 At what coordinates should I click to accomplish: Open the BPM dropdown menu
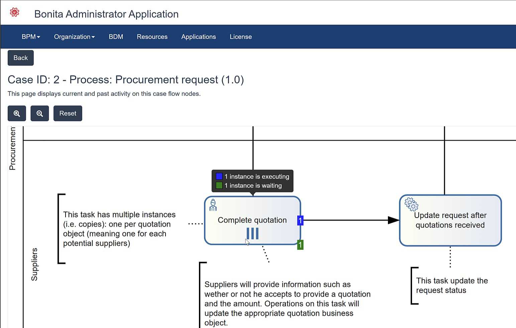tap(31, 37)
